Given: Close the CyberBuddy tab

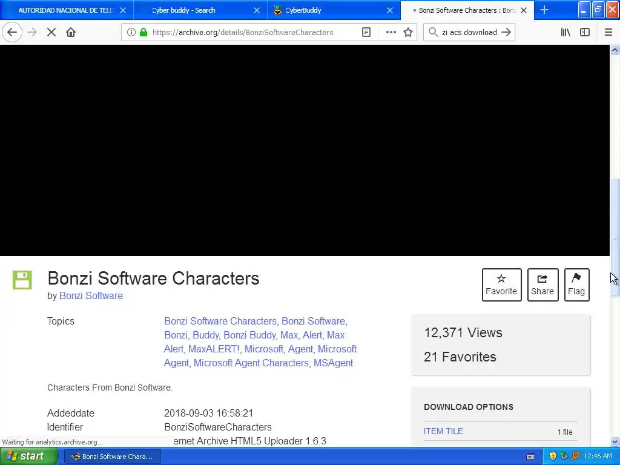Looking at the screenshot, I should [390, 10].
